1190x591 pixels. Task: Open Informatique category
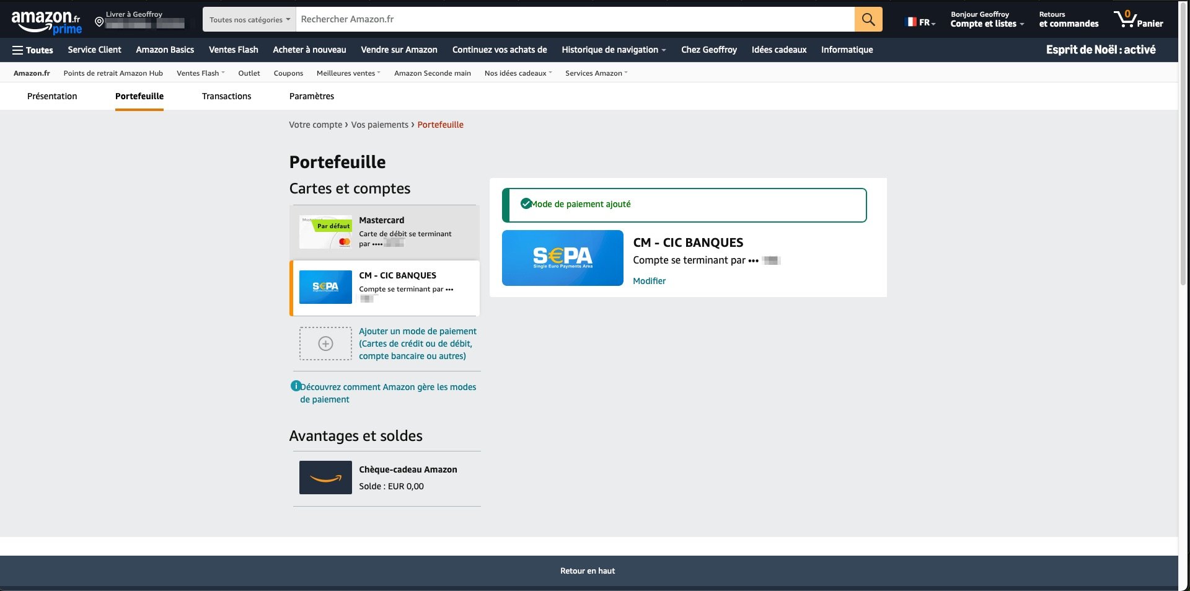pos(847,50)
